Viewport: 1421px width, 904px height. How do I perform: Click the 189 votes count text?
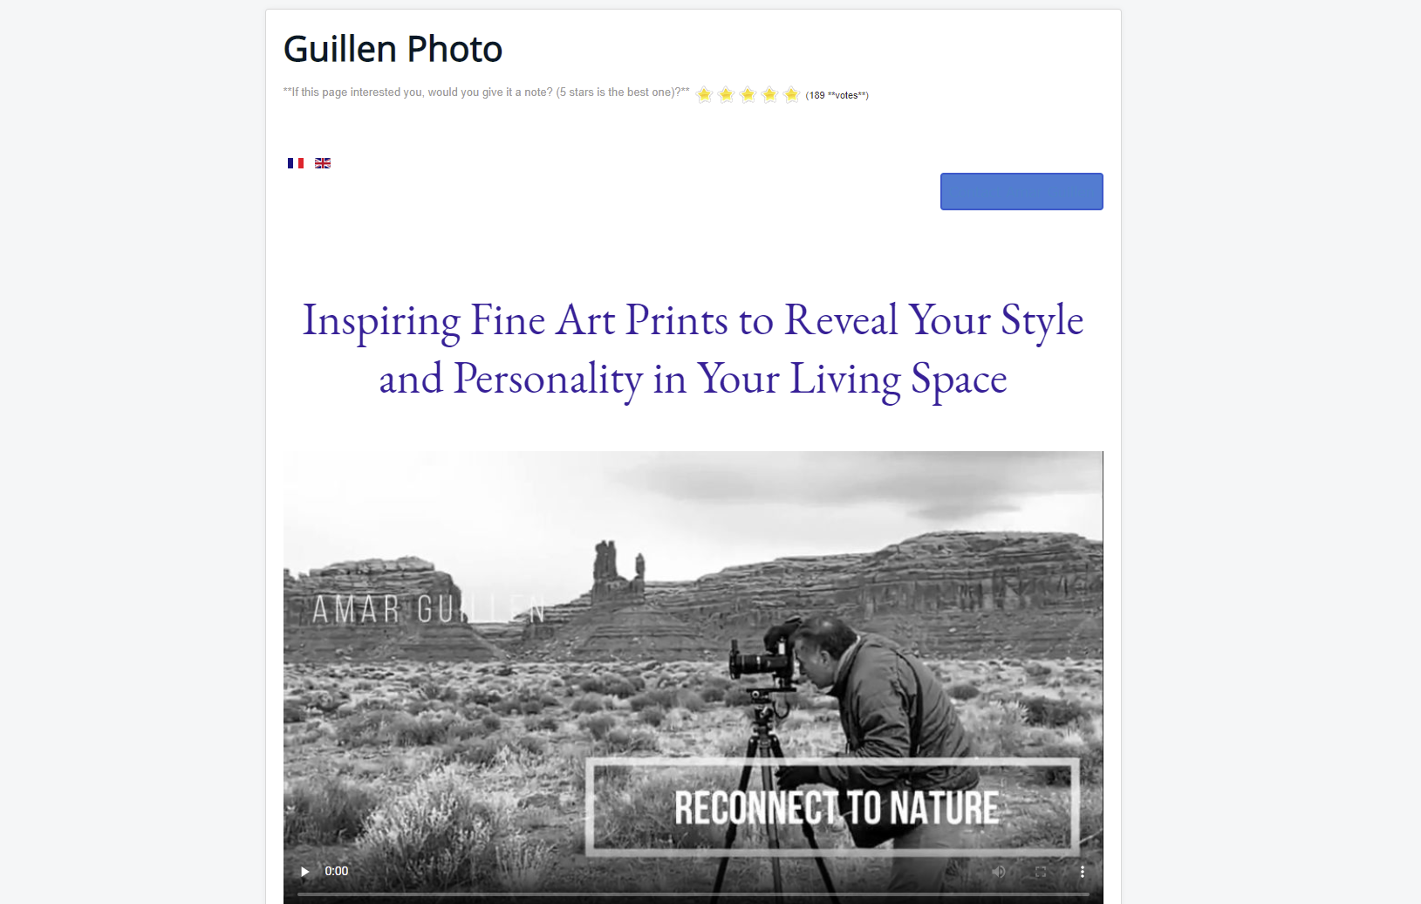[x=837, y=95]
